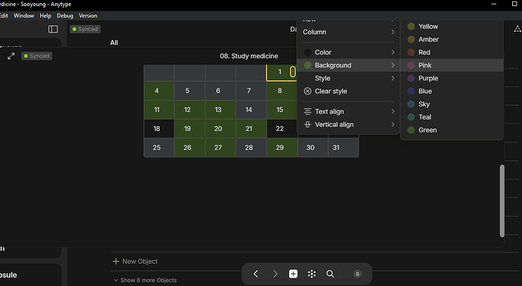Select table cell 31

pyautogui.click(x=343, y=148)
